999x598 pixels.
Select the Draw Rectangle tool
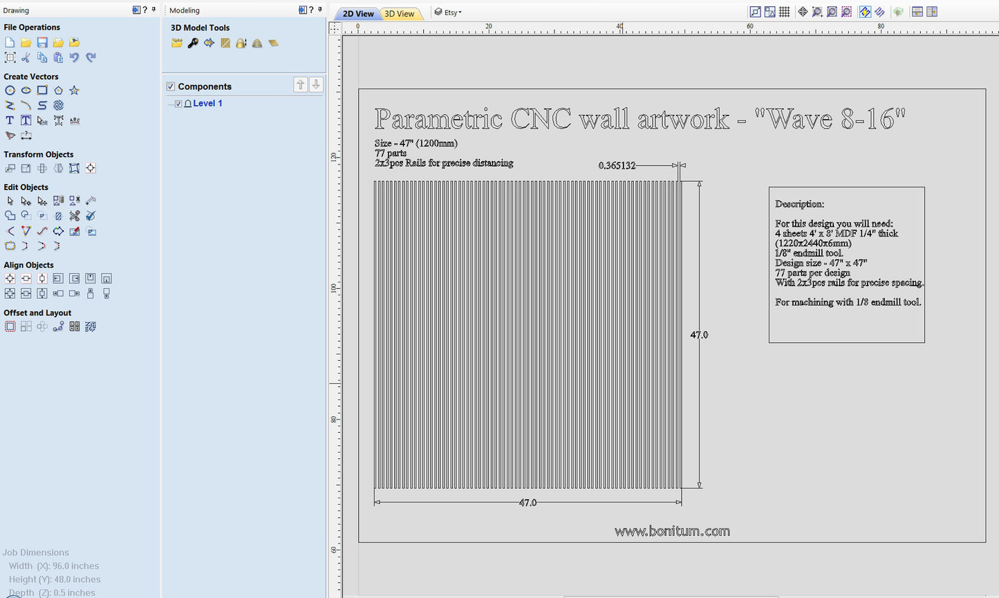pos(42,90)
